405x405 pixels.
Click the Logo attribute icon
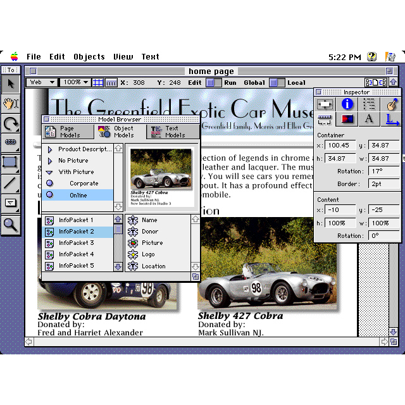[x=133, y=254]
